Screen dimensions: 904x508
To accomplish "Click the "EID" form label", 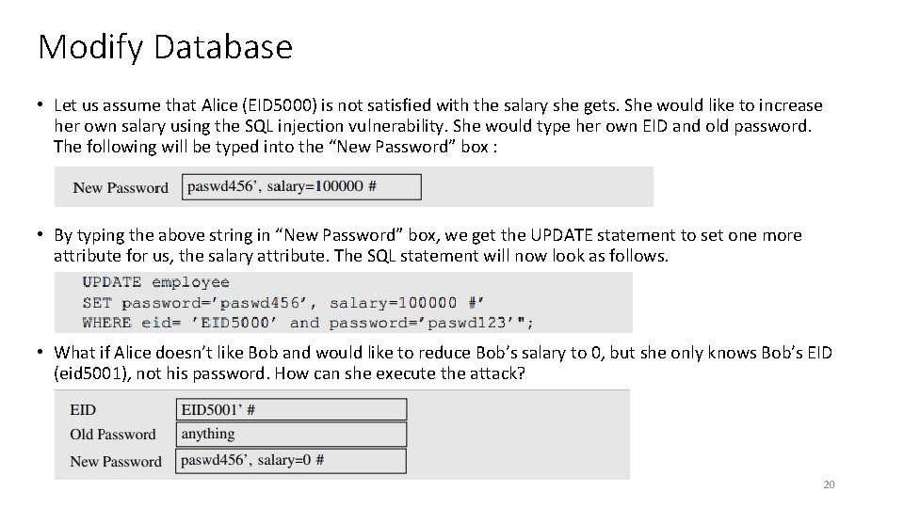I will 83,409.
